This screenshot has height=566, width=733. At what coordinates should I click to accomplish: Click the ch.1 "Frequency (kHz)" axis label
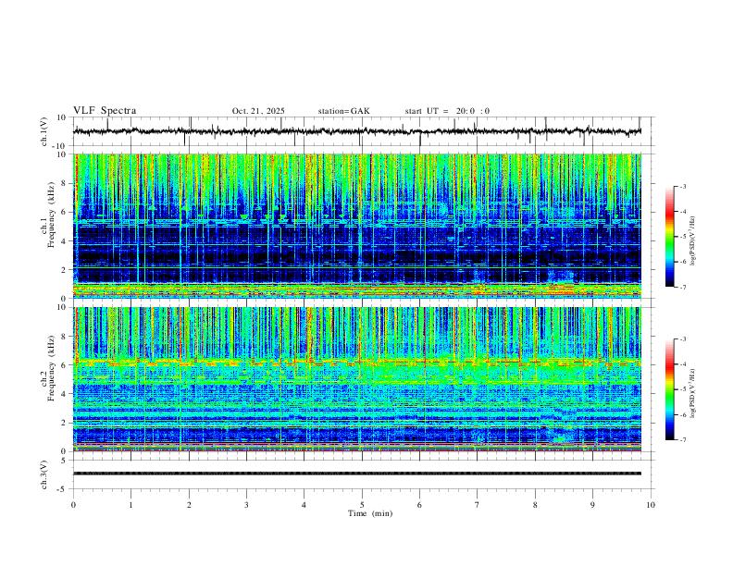pyautogui.click(x=51, y=215)
